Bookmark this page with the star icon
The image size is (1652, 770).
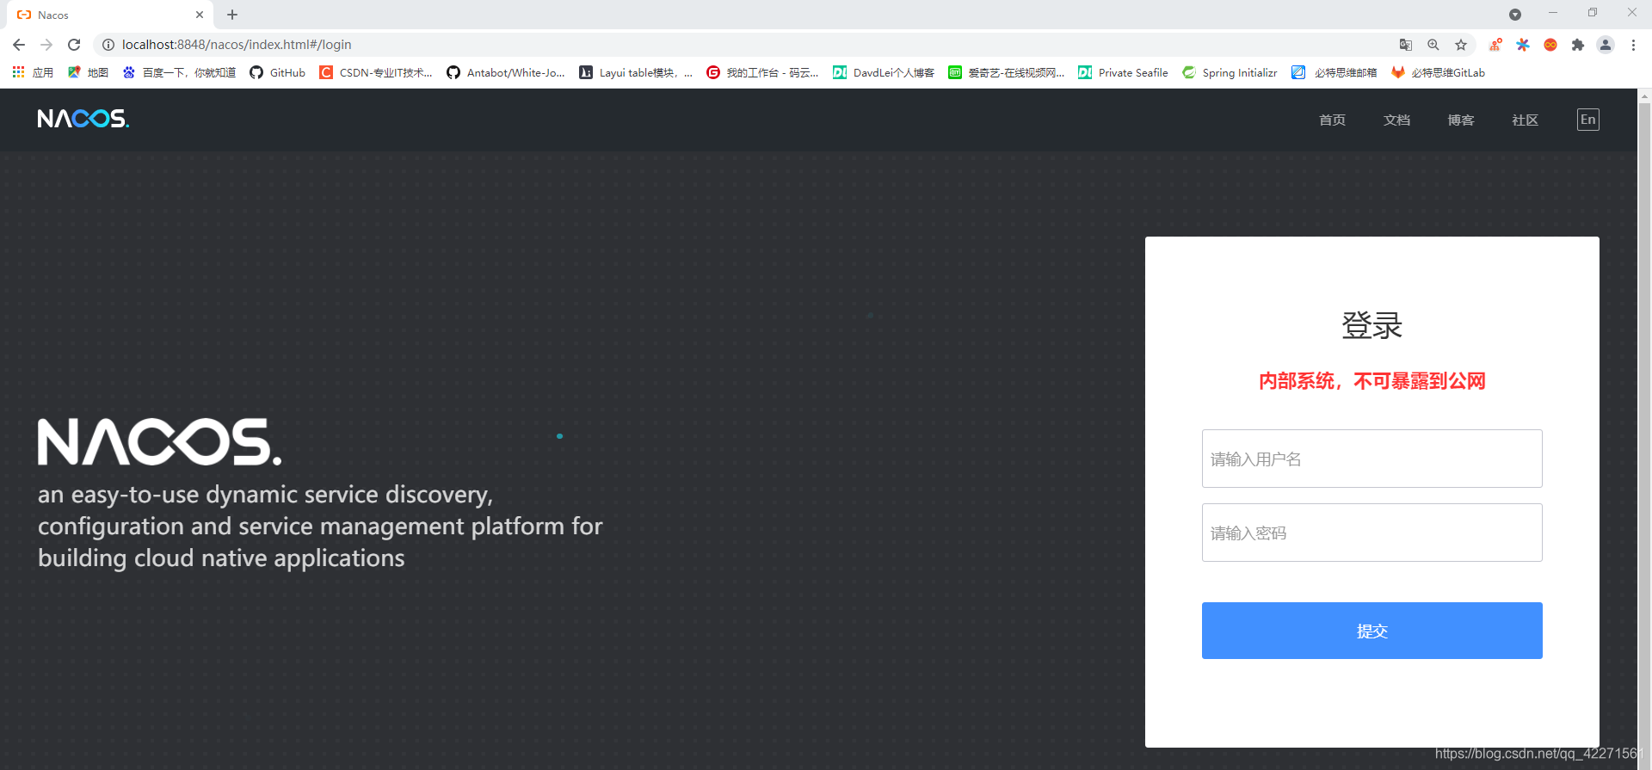coord(1461,45)
